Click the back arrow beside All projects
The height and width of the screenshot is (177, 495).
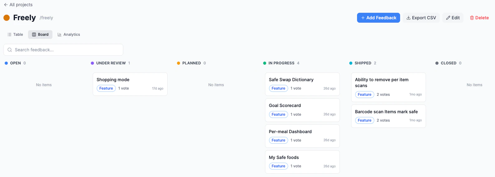point(6,5)
